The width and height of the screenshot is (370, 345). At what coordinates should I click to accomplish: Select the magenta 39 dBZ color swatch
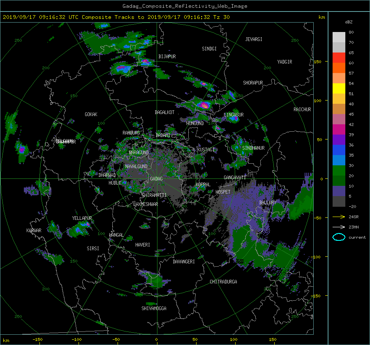click(x=339, y=130)
